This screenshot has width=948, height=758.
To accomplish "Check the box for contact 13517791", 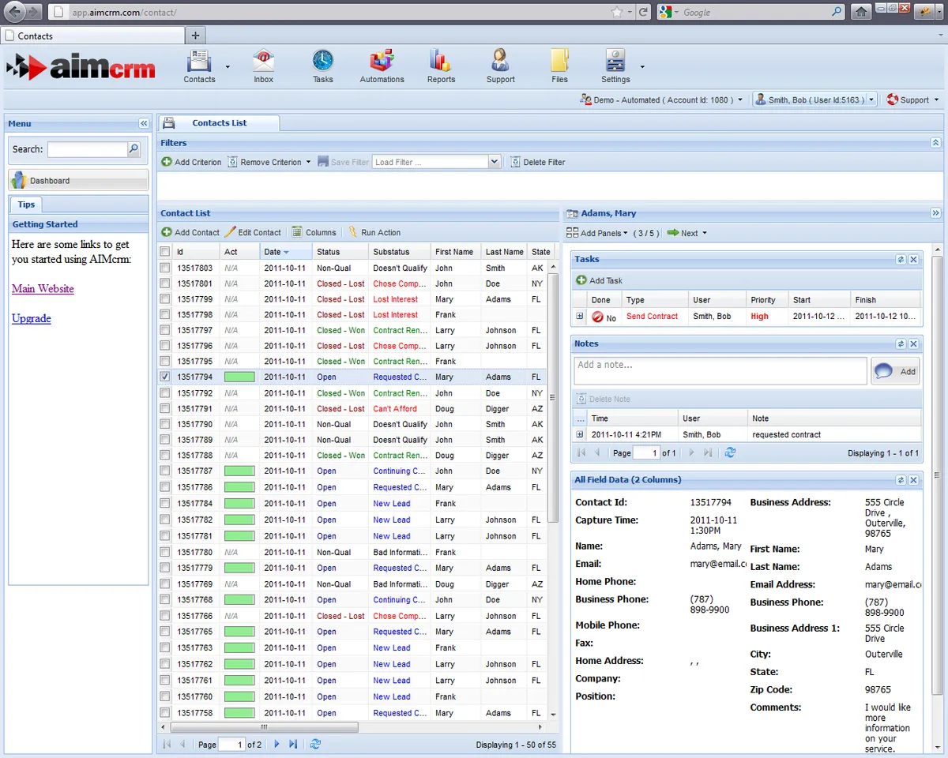I will click(164, 408).
